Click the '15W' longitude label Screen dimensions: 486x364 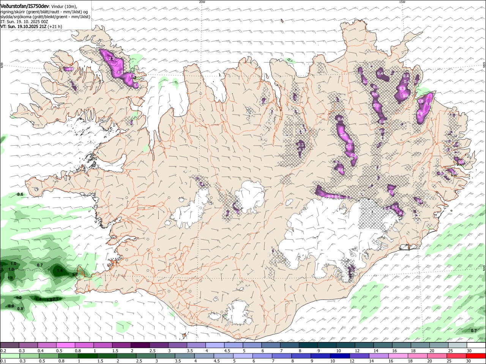tap(402, 2)
